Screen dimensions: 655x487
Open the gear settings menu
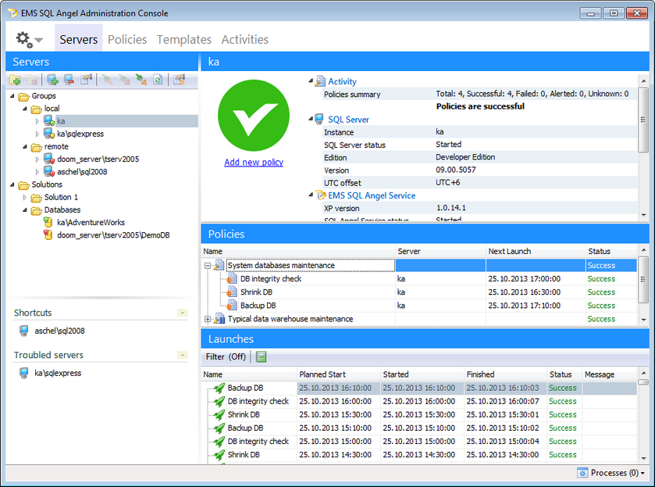point(29,40)
